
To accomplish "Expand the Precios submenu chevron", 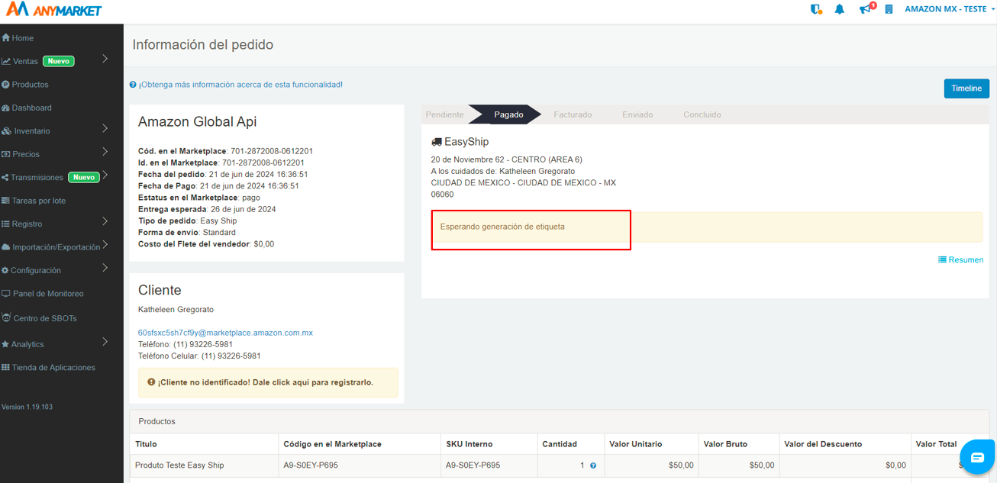I will (x=105, y=152).
